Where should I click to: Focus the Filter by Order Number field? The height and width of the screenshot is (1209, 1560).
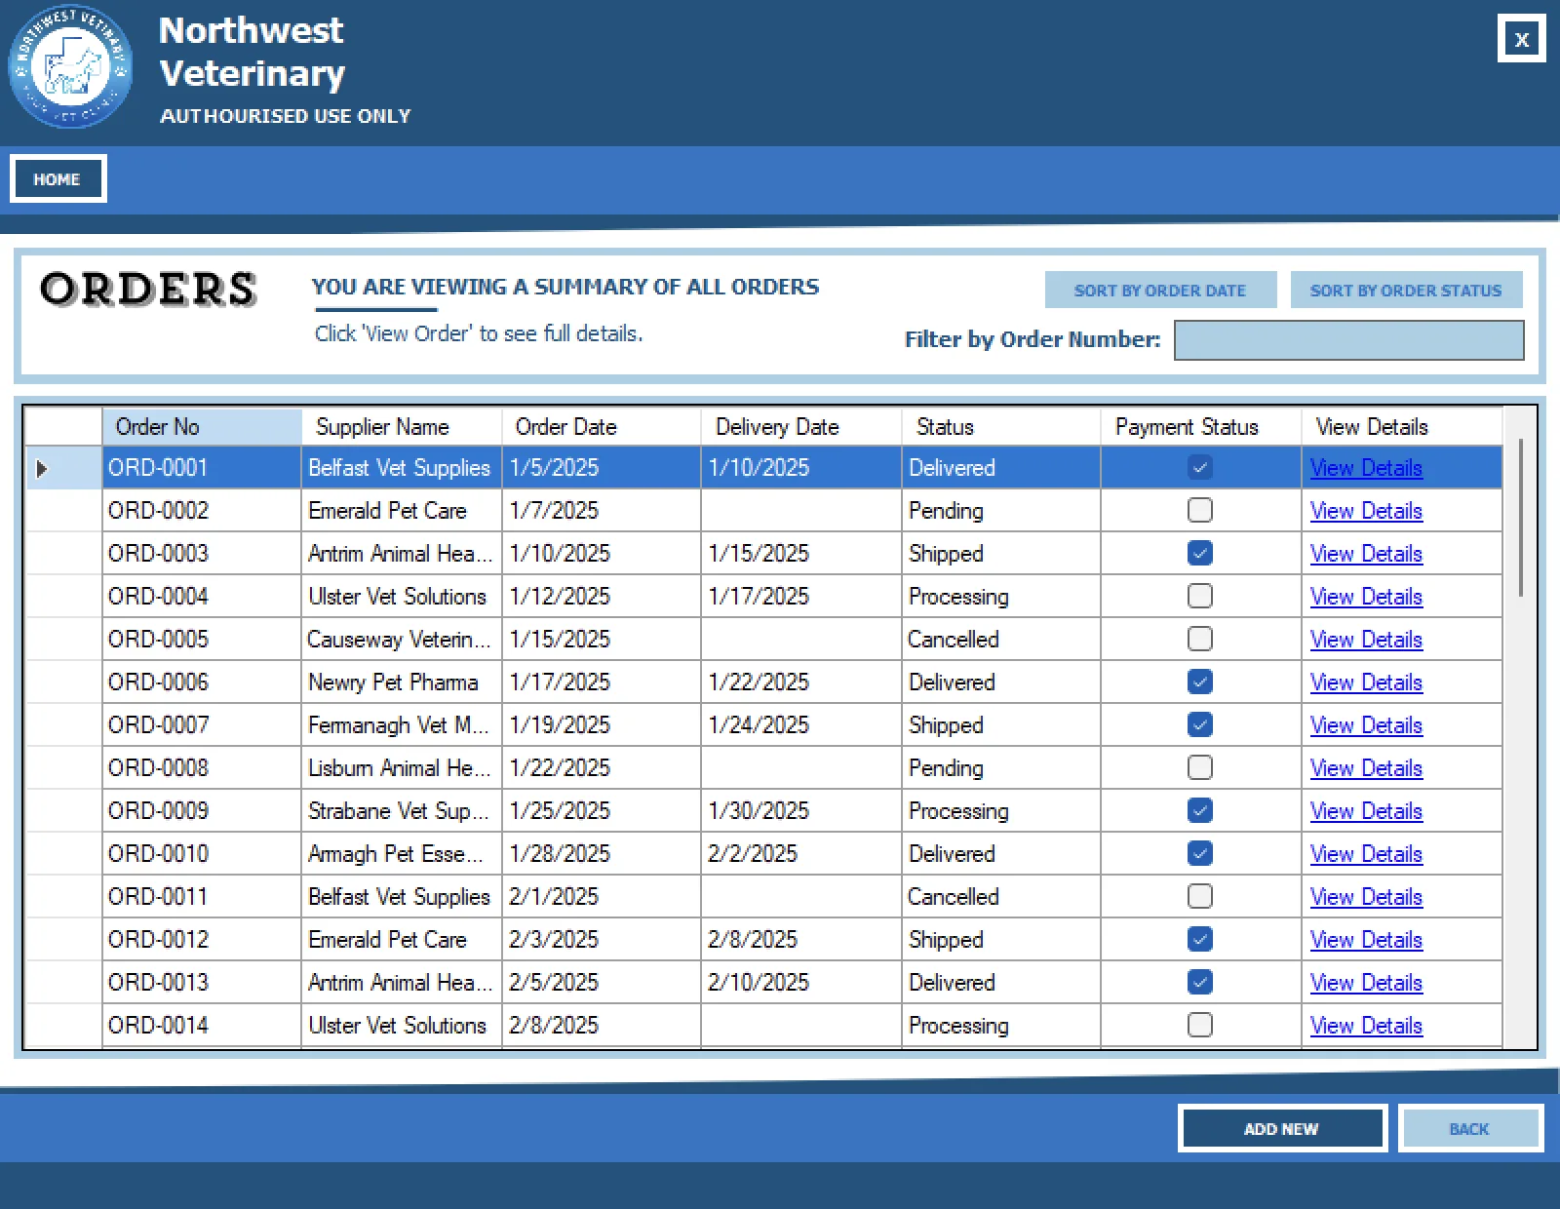(x=1348, y=340)
